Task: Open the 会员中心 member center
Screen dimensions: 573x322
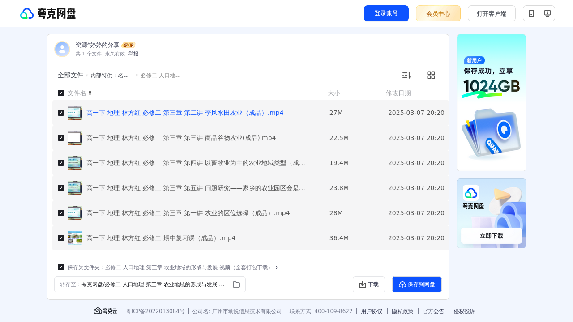Action: click(438, 13)
